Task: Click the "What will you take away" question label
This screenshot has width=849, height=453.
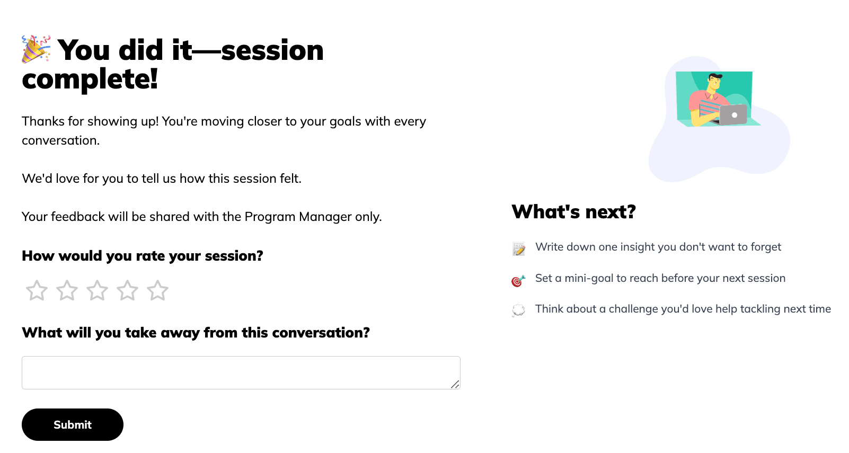Action: click(x=196, y=333)
